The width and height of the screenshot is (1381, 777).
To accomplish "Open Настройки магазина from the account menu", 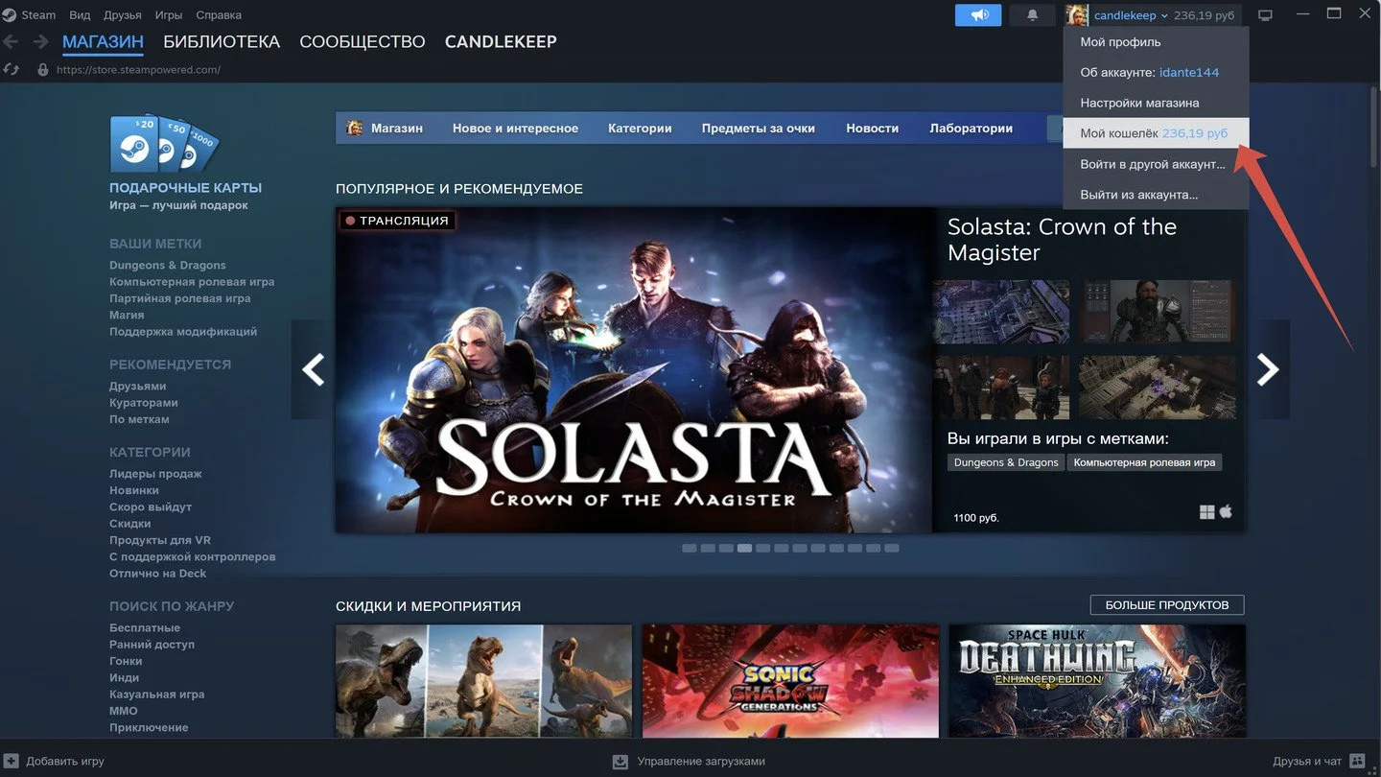I will tap(1156, 103).
